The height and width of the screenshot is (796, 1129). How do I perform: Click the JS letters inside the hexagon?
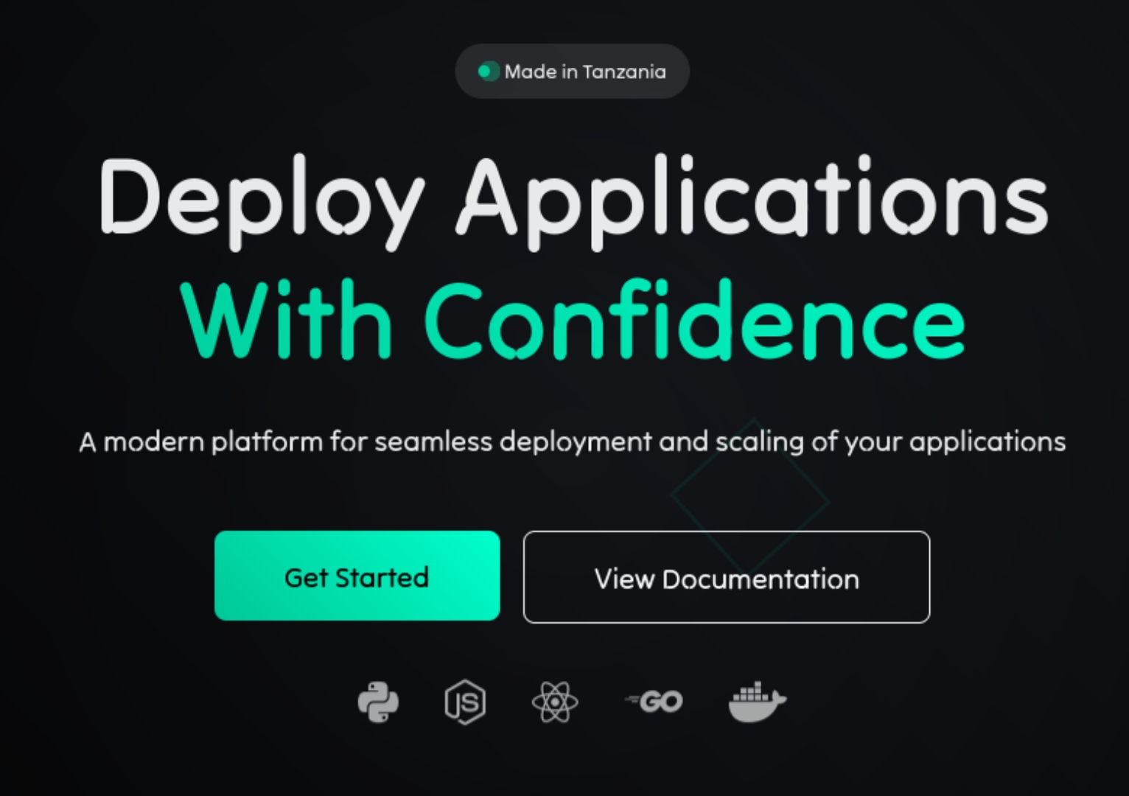coord(466,702)
